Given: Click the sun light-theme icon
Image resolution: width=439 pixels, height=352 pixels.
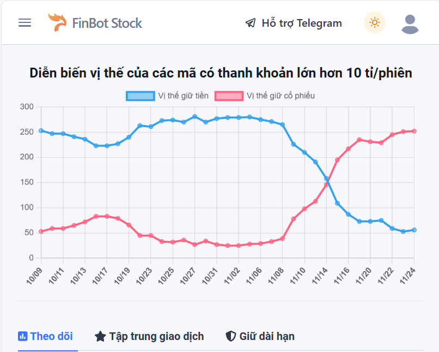Looking at the screenshot, I should pos(374,22).
